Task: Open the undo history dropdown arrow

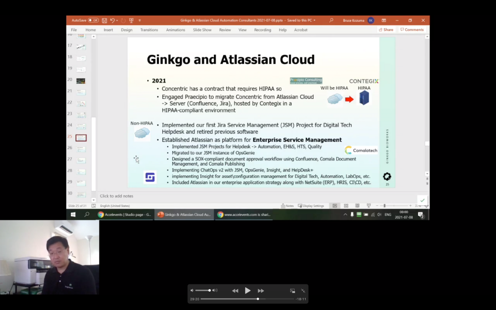Action: (x=117, y=20)
